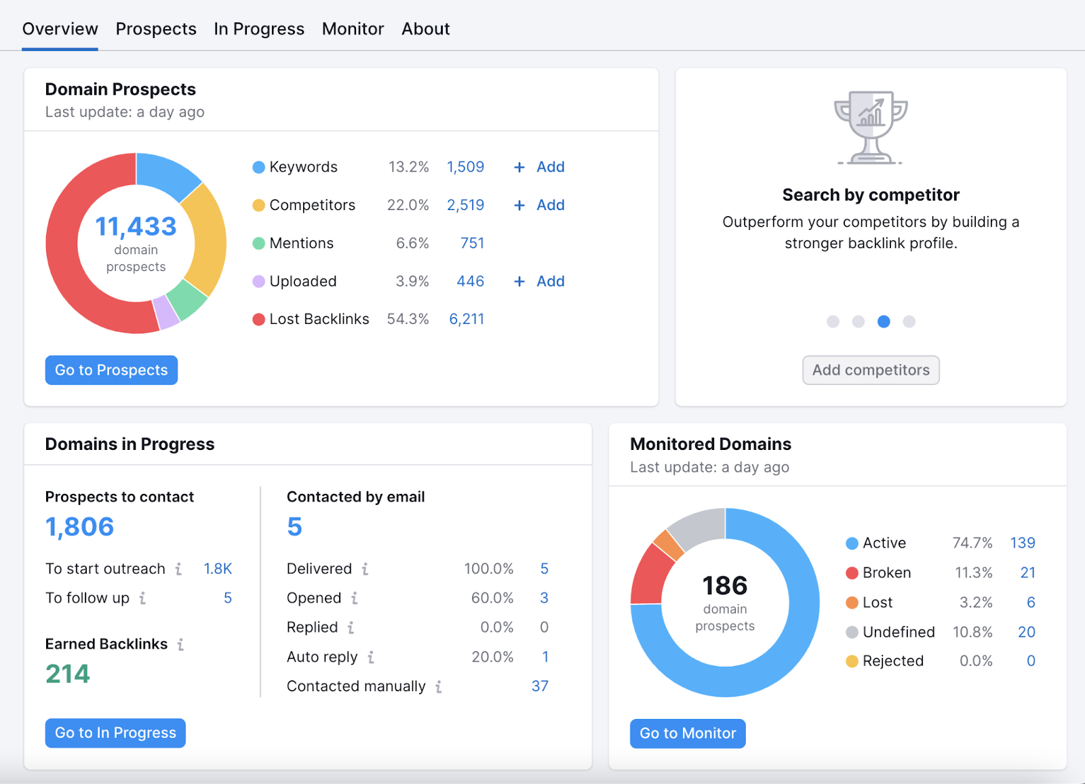Click the Go to Prospects button
The height and width of the screenshot is (784, 1085).
111,370
